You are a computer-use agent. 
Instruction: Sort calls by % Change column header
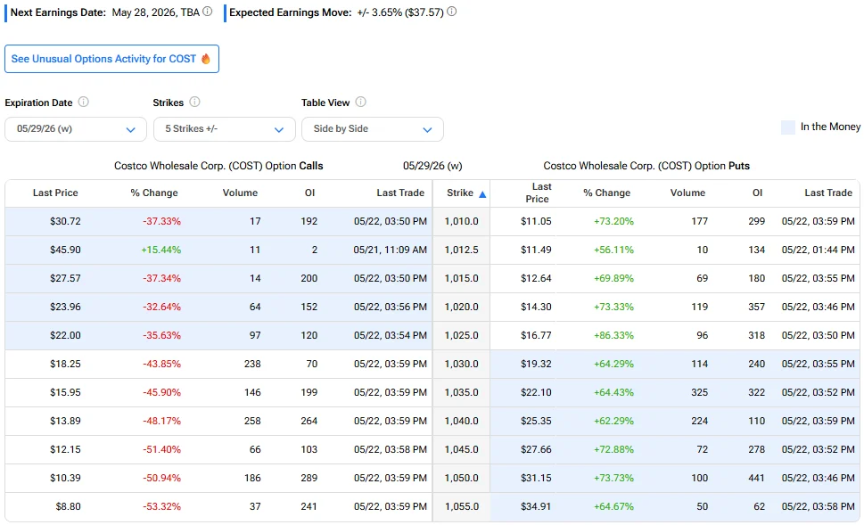[154, 193]
